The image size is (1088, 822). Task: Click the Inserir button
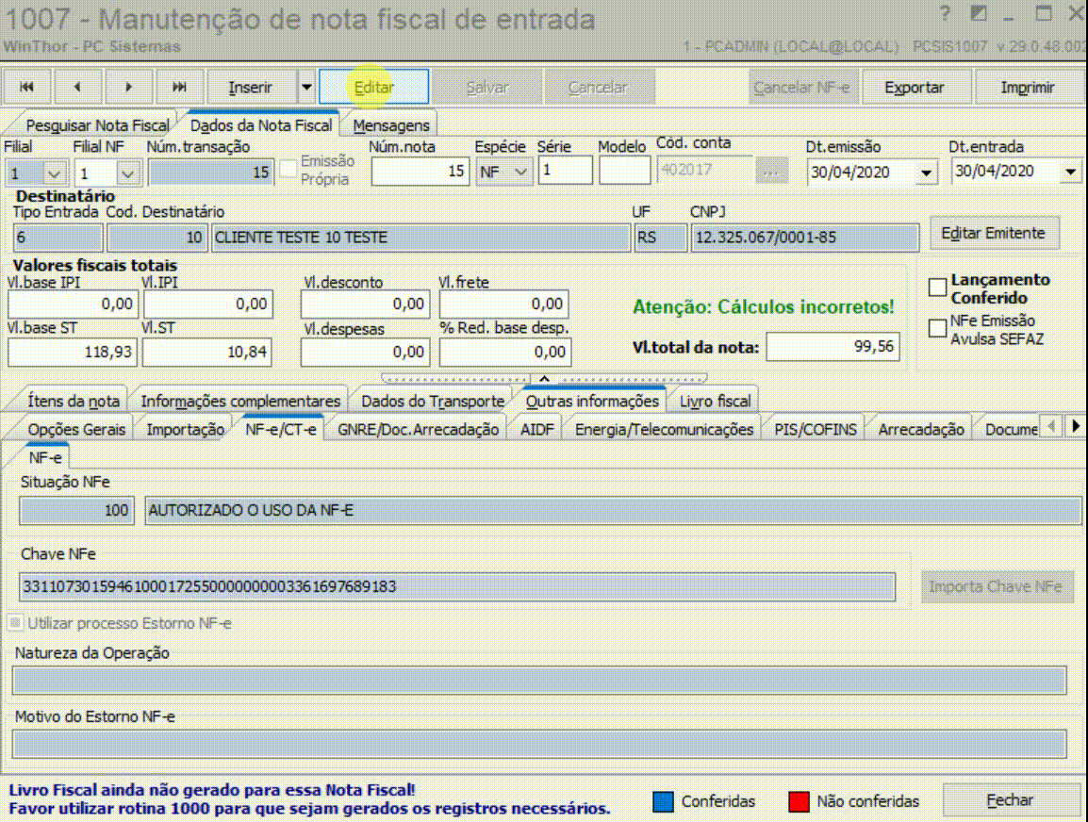[251, 88]
